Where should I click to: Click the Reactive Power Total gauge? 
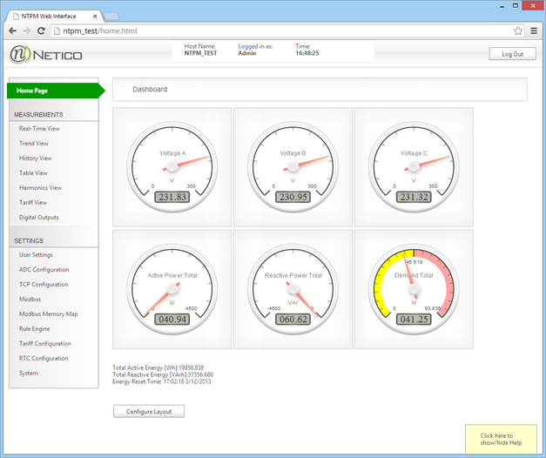click(x=293, y=289)
